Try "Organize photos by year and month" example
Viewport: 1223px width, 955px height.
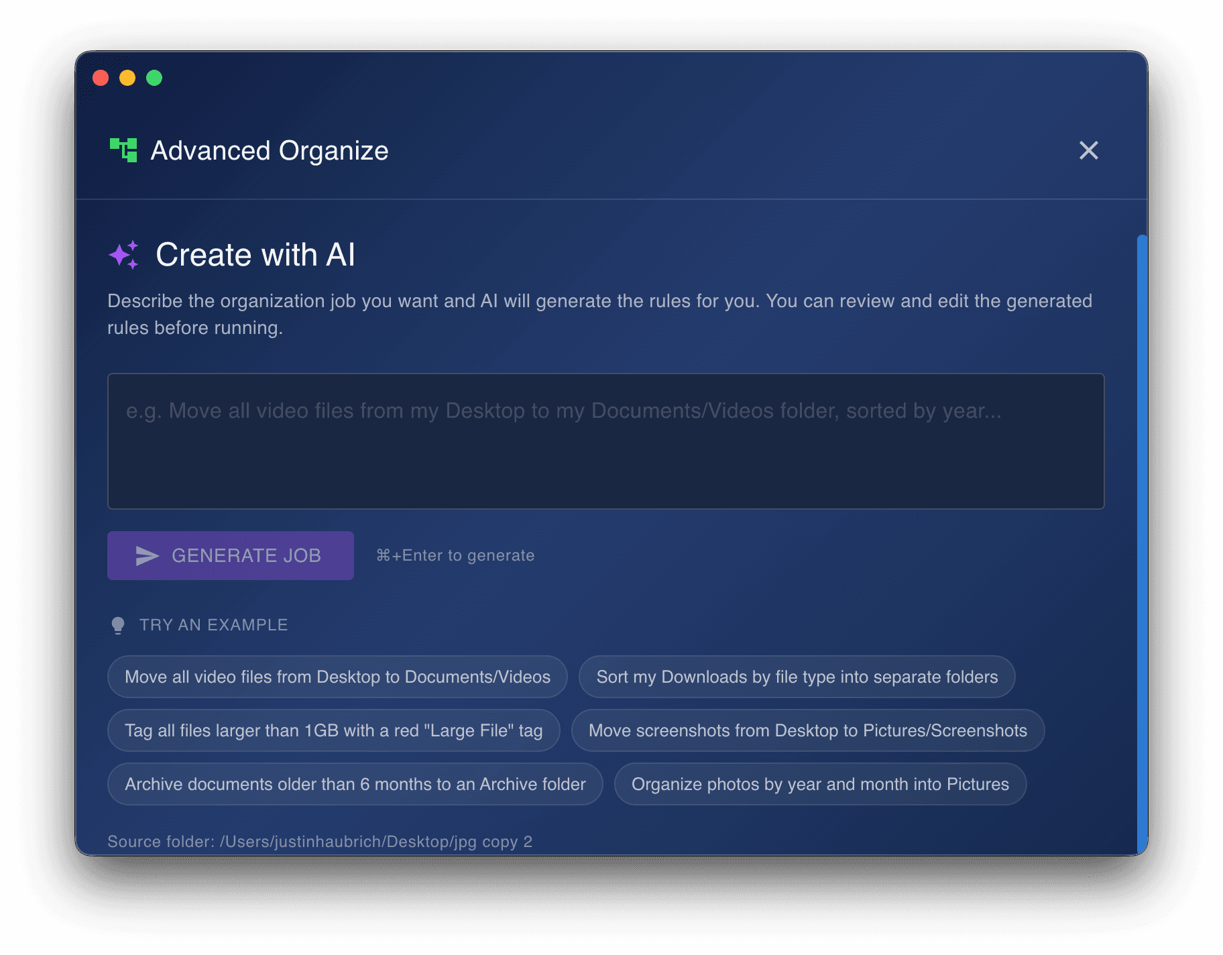(819, 784)
